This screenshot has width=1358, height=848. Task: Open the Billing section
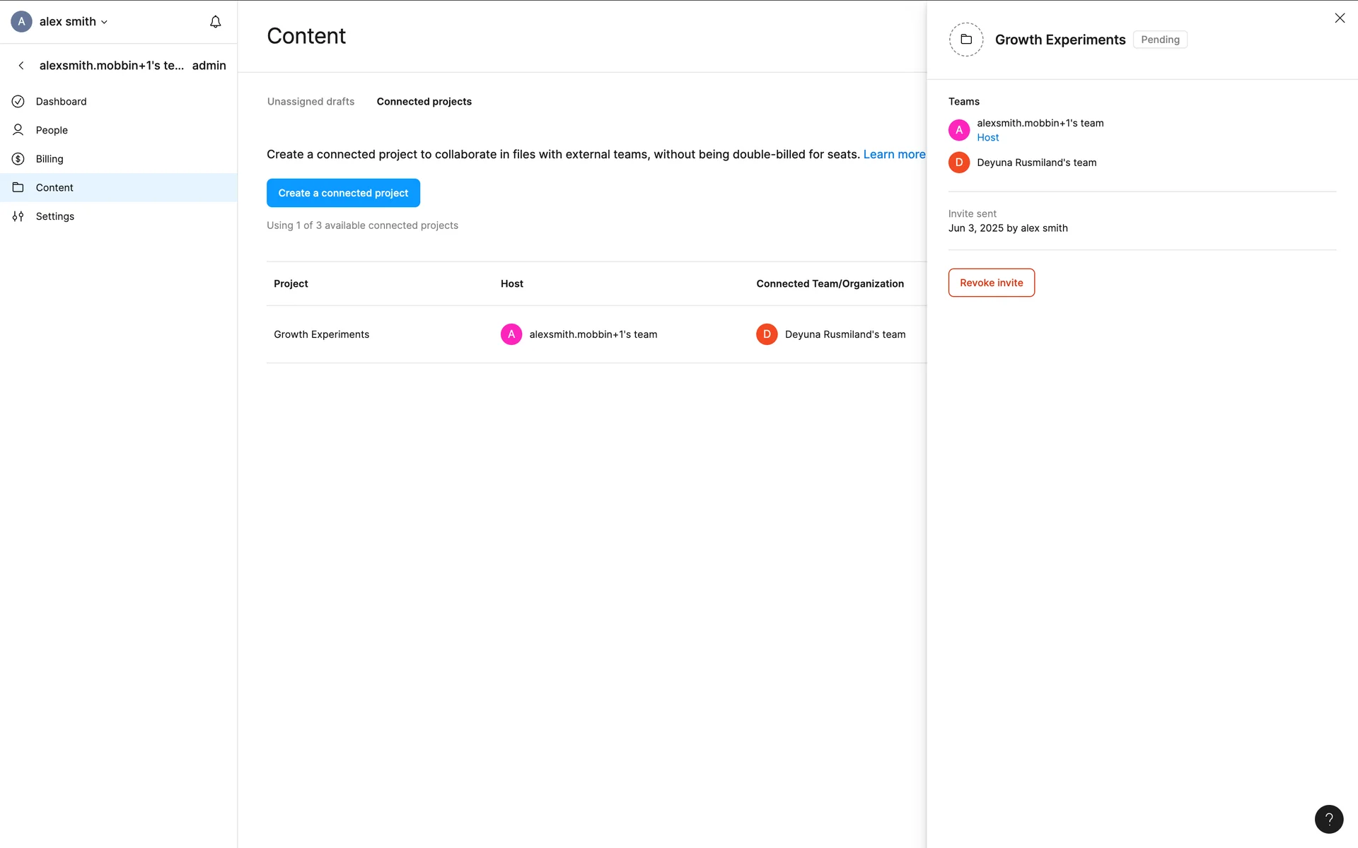(50, 159)
